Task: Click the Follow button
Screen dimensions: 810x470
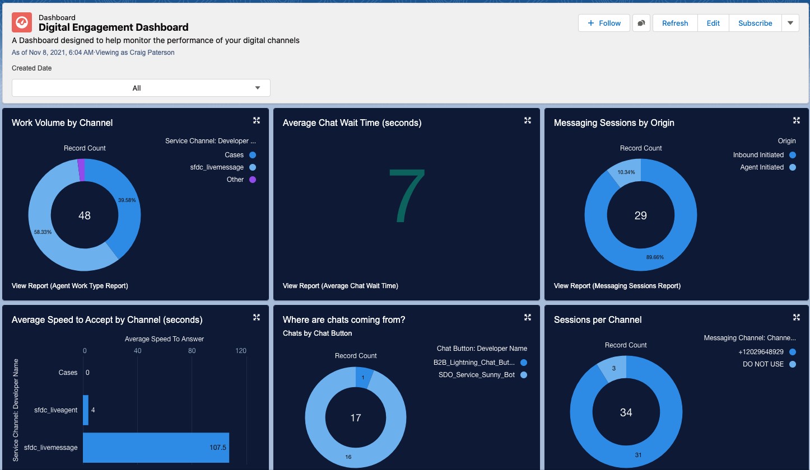Action: 604,23
